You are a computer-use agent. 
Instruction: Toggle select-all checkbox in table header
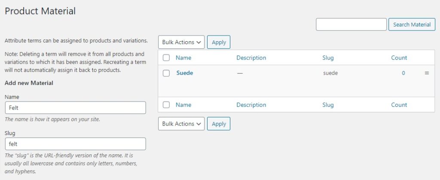[166, 58]
